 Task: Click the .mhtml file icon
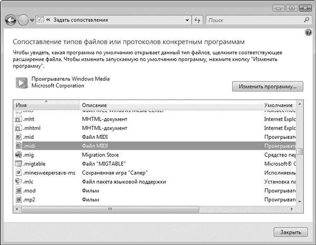[x=18, y=128]
